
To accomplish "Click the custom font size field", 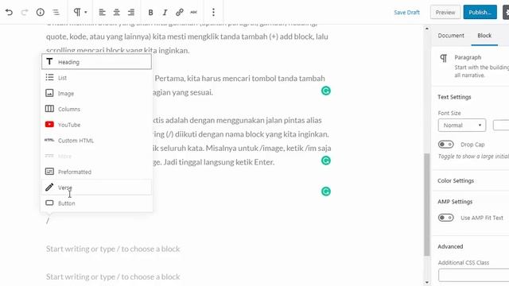I will coord(501,126).
